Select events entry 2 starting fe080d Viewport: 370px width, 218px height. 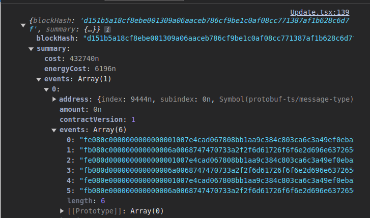click(216, 160)
